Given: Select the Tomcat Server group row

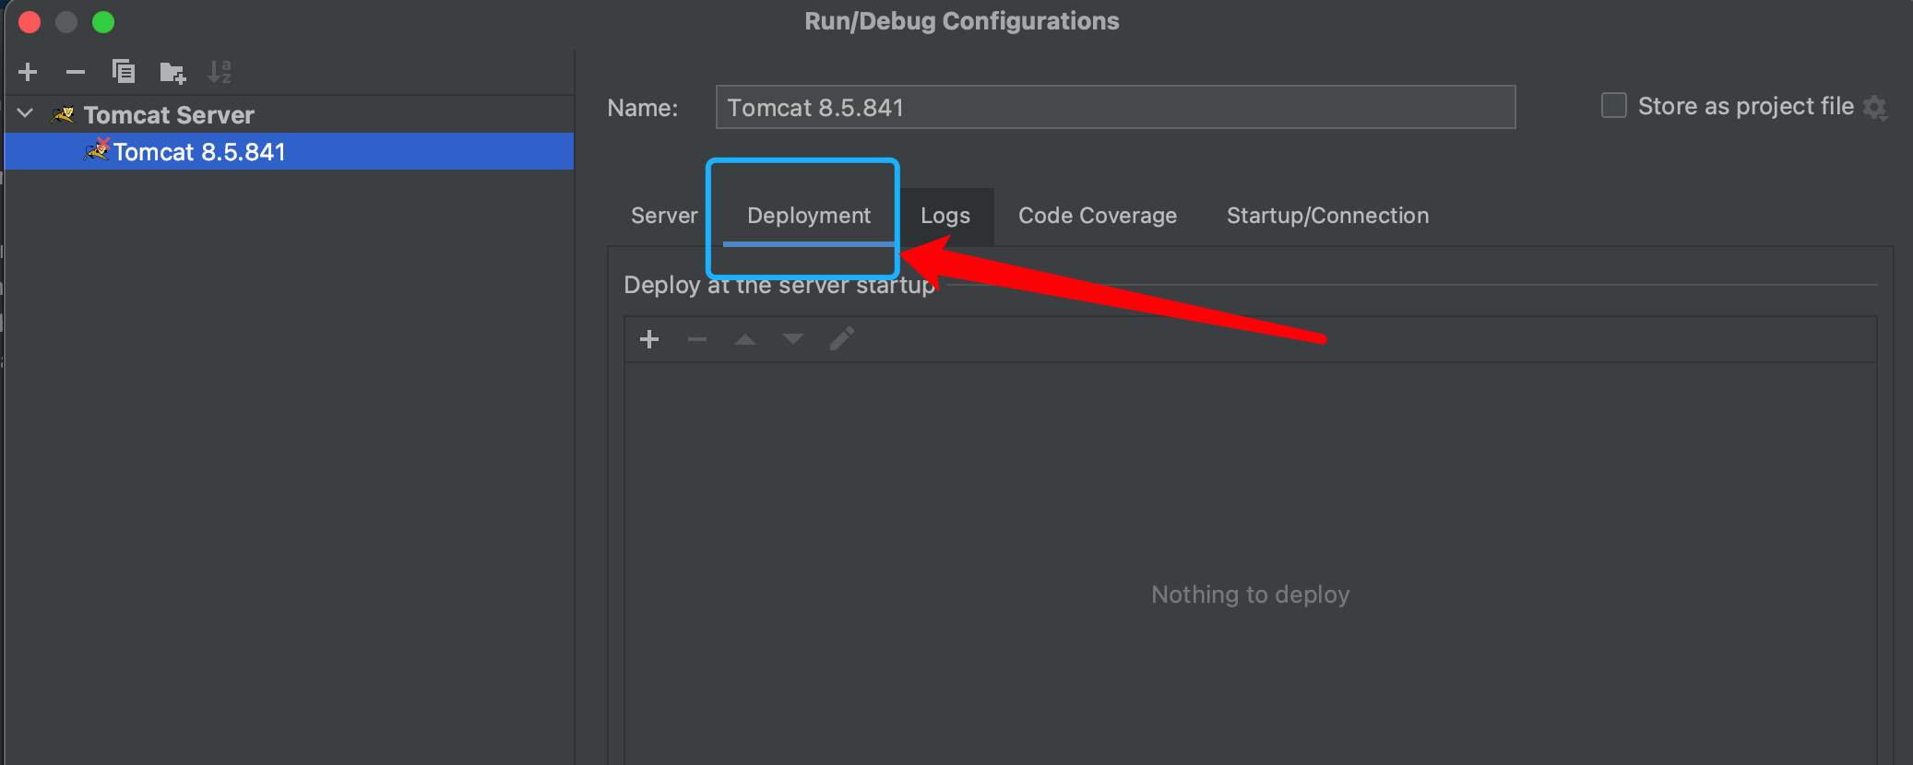Looking at the screenshot, I should point(289,114).
